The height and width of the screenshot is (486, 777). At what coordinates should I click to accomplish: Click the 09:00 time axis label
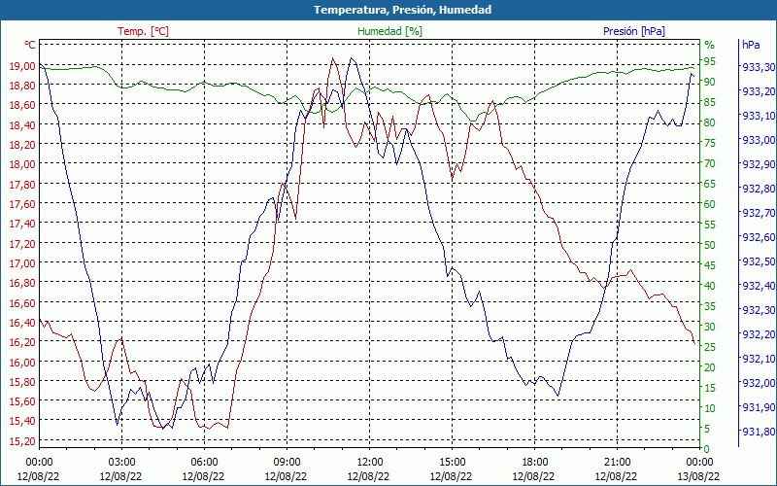point(287,463)
